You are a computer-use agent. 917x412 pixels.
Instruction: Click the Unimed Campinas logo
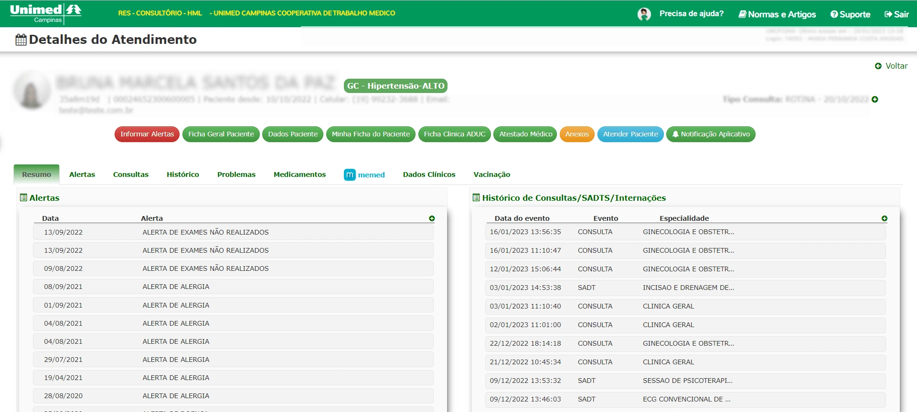point(46,13)
